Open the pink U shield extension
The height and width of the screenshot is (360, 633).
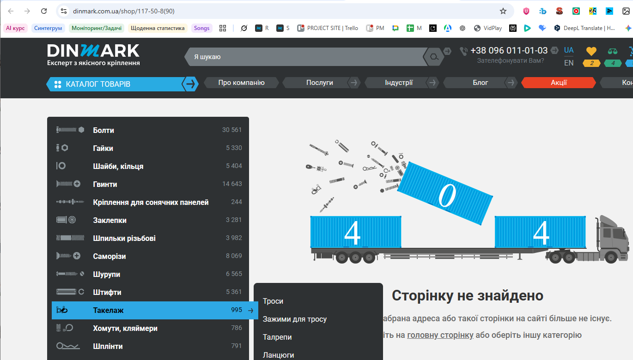coord(526,11)
